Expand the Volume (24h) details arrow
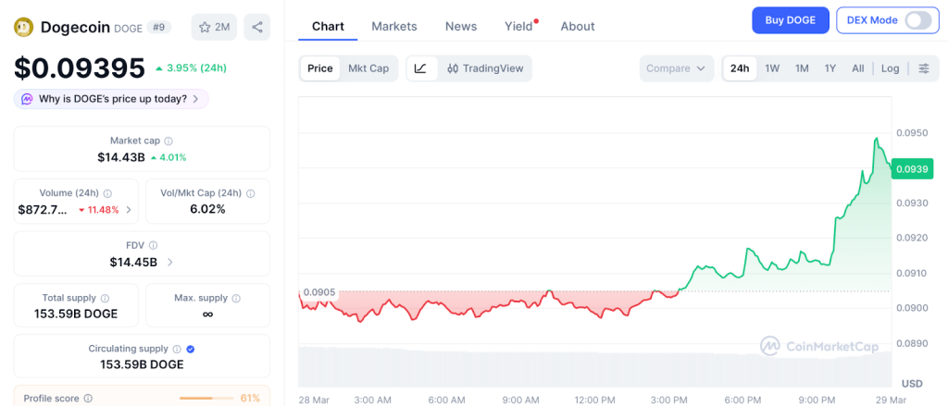 129,210
